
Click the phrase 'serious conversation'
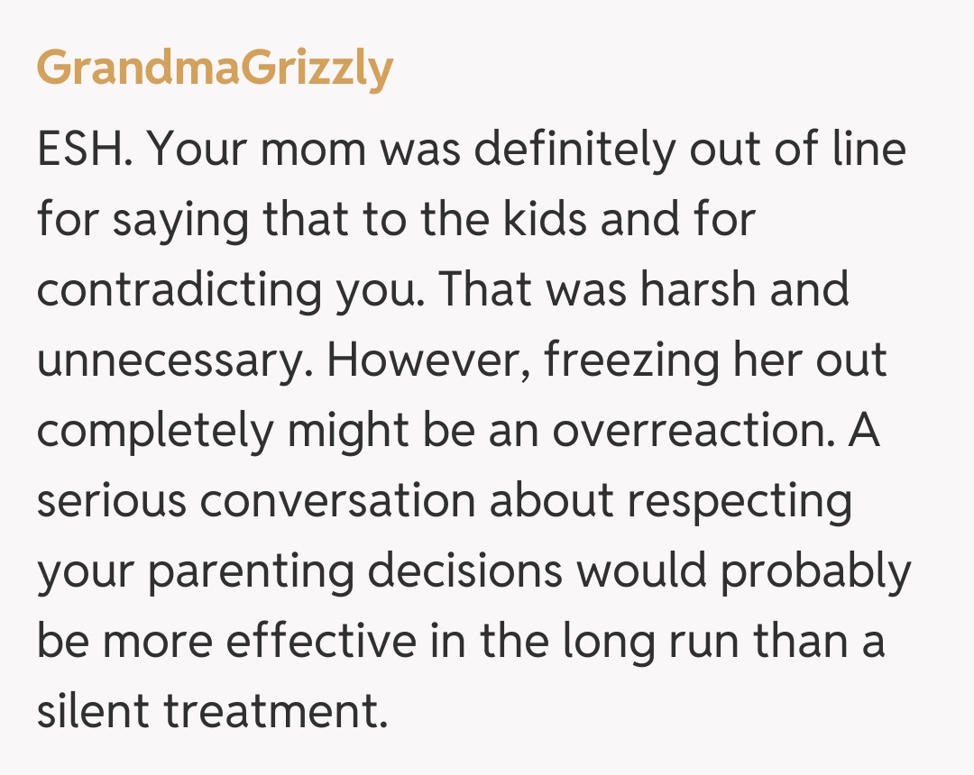[255, 500]
